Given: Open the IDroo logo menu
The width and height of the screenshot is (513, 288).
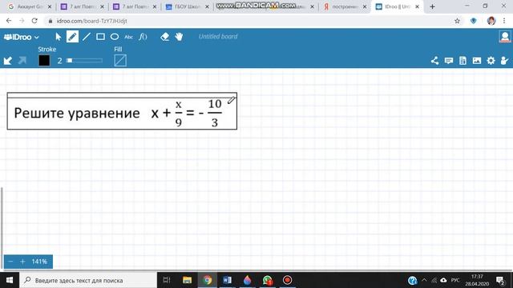Looking at the screenshot, I should click(x=22, y=37).
